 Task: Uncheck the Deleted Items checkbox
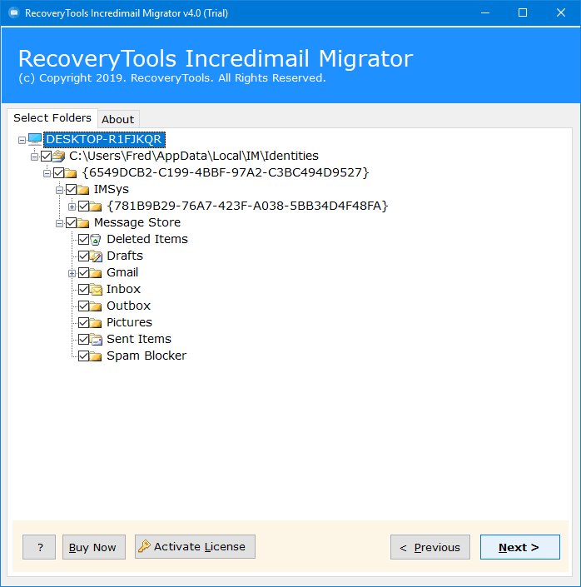(x=83, y=239)
